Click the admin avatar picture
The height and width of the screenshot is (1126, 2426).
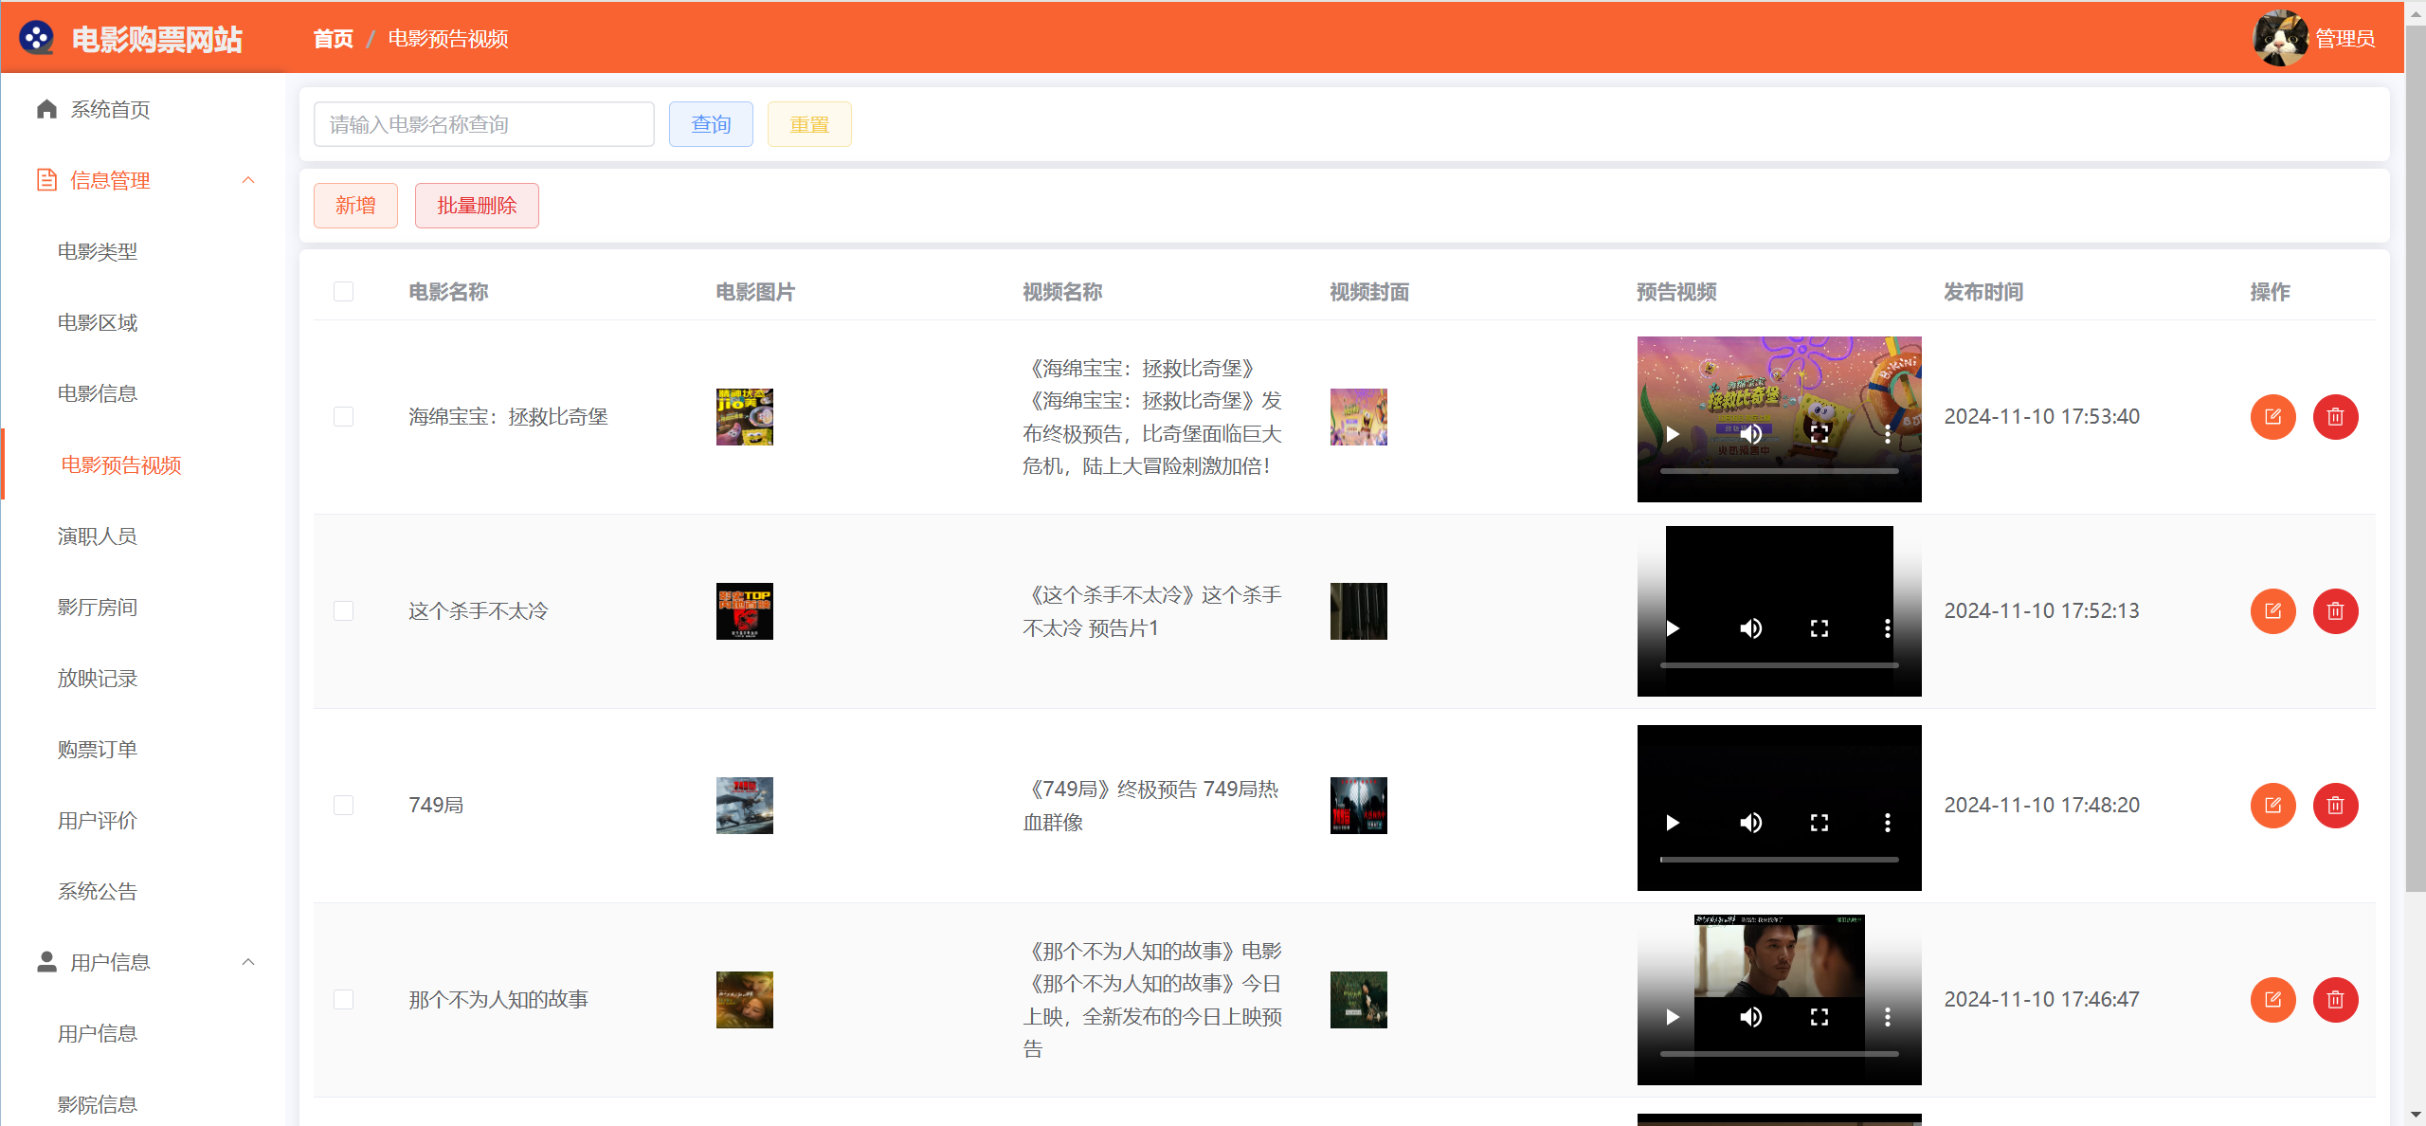[x=2279, y=38]
